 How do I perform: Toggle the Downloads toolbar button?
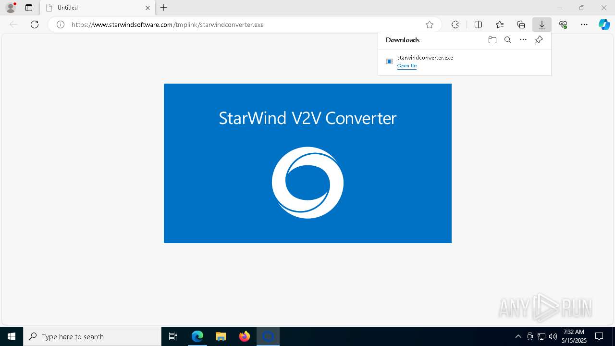coord(542,25)
